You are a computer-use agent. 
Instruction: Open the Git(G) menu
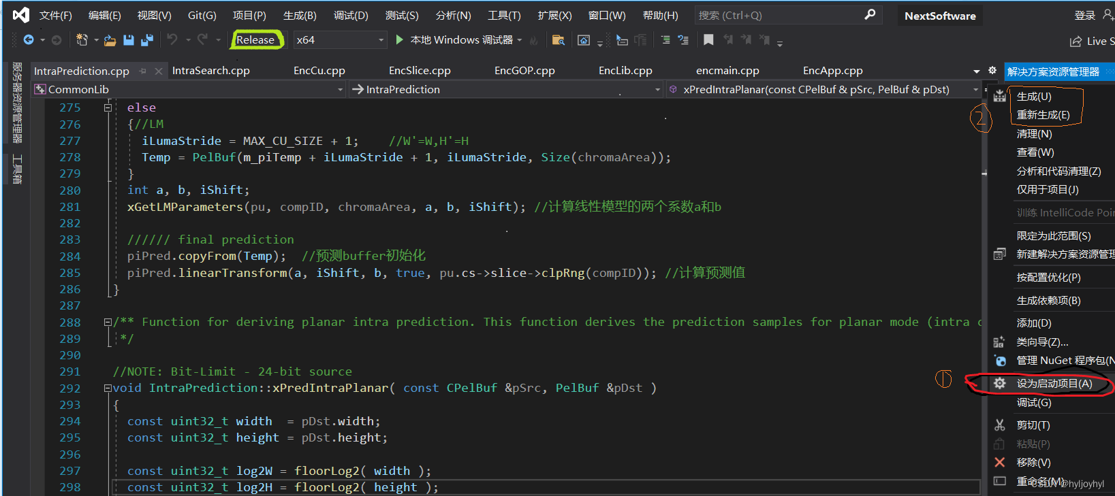(x=202, y=15)
